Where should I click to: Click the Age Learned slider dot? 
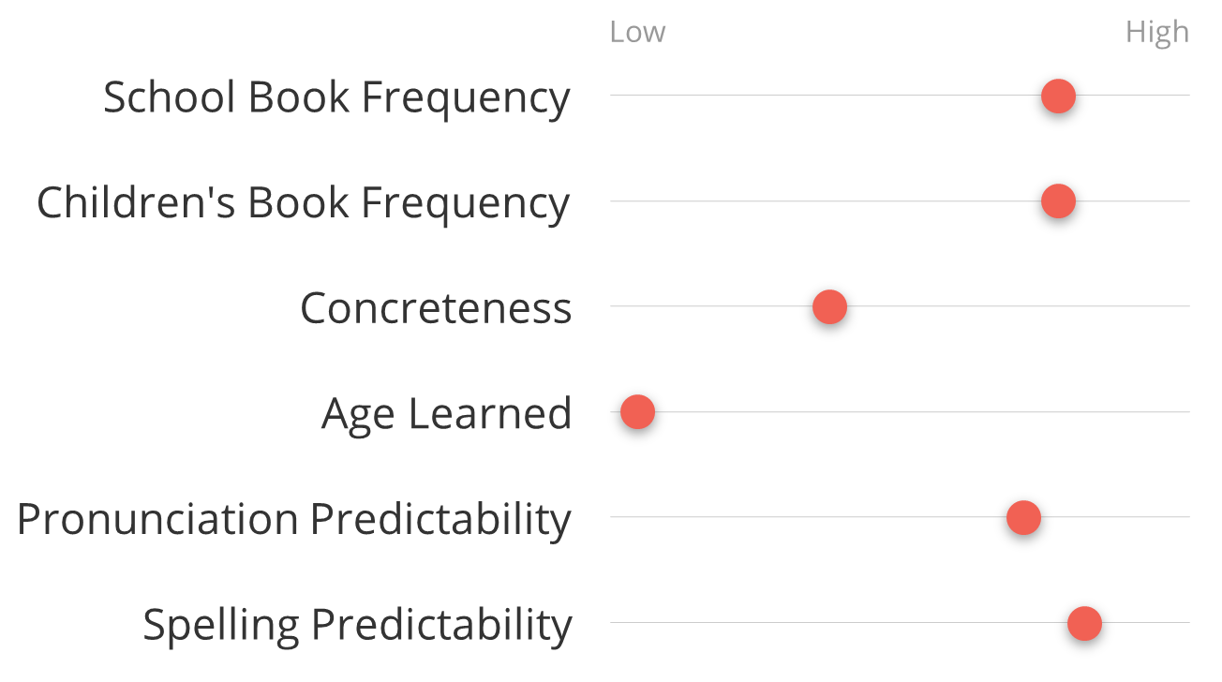(x=637, y=412)
